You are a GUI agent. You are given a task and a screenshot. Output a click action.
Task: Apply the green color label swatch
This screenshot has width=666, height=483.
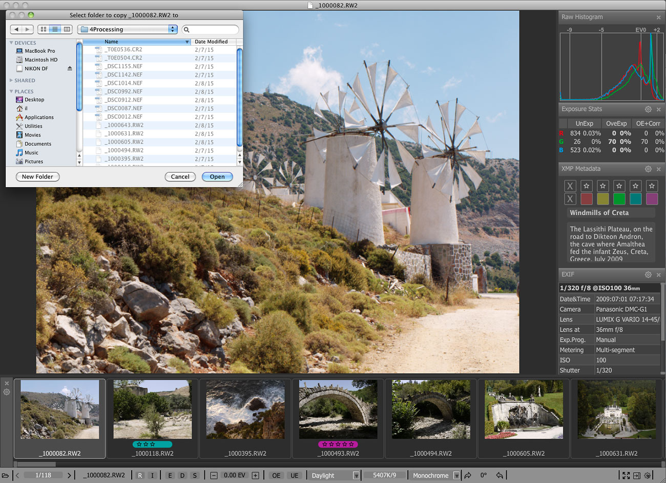(x=619, y=199)
